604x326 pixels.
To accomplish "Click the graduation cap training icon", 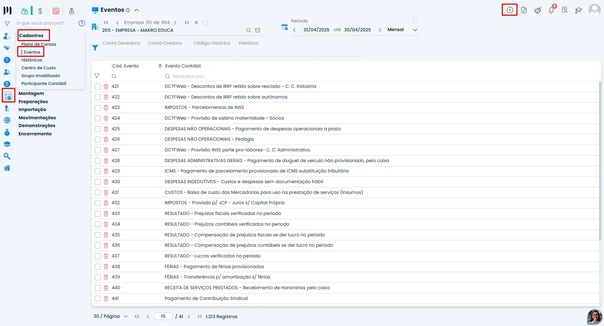I will pyautogui.click(x=579, y=10).
